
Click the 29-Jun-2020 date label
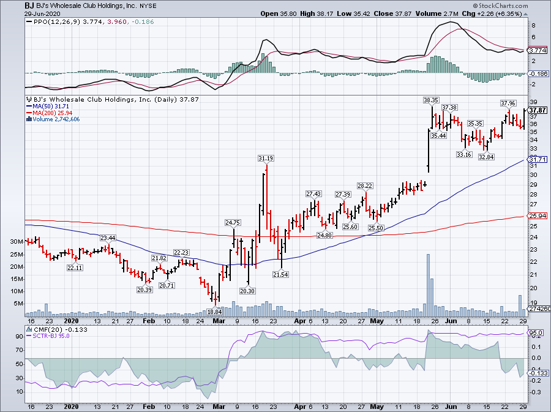pyautogui.click(x=42, y=14)
